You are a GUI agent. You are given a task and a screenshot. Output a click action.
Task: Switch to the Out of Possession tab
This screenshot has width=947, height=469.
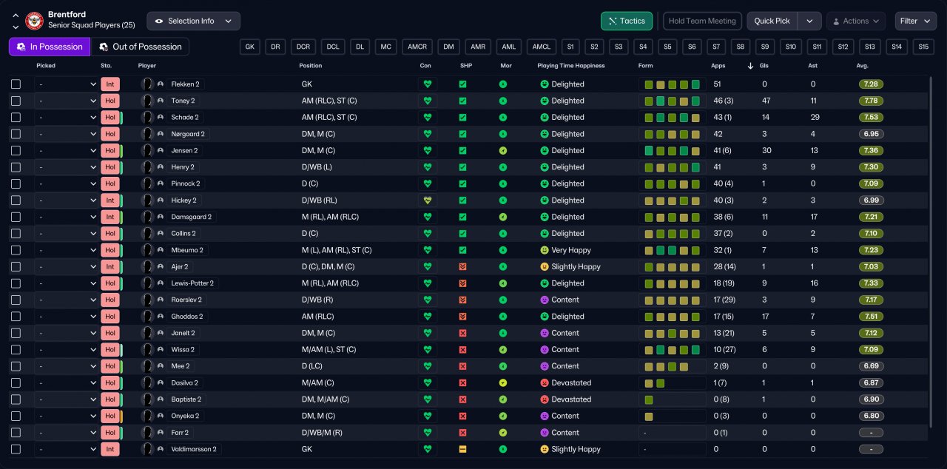(x=140, y=47)
